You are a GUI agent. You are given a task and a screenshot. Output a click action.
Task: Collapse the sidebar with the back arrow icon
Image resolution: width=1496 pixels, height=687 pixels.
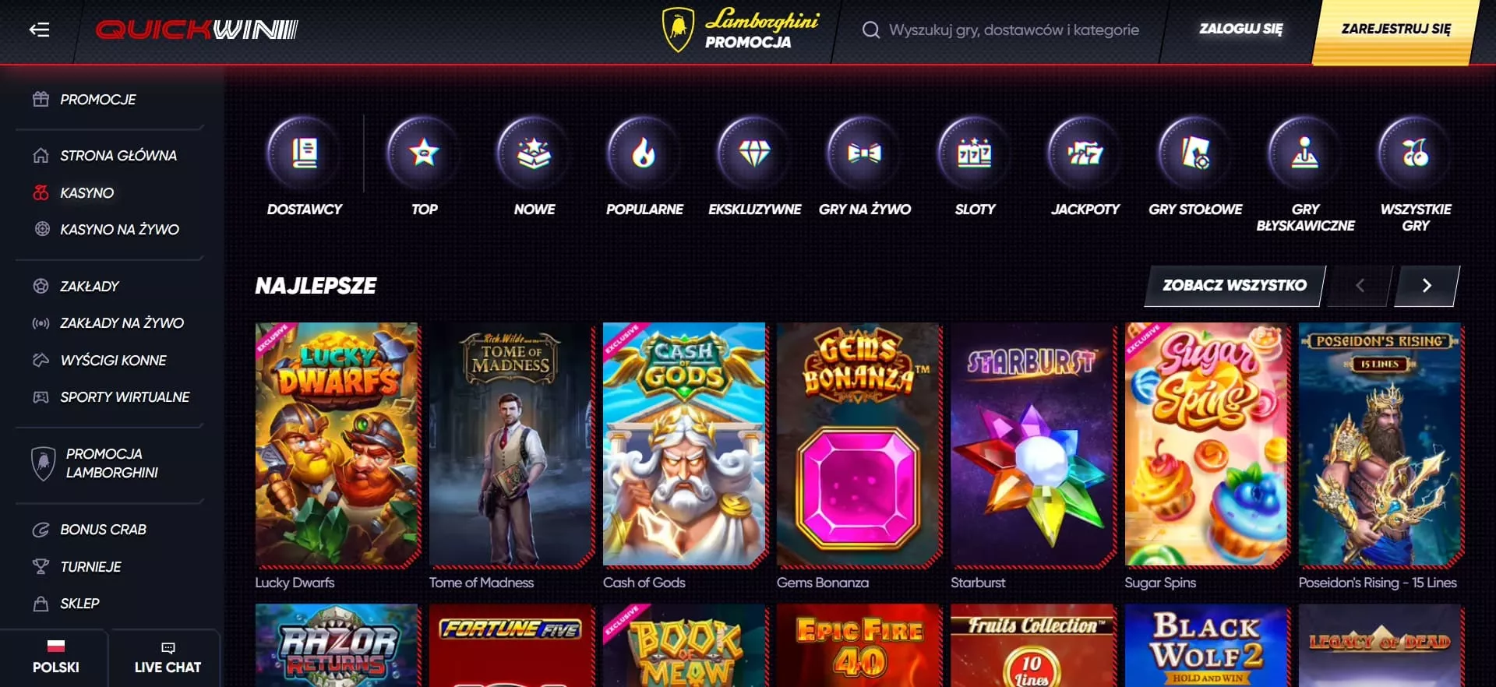[x=39, y=30]
